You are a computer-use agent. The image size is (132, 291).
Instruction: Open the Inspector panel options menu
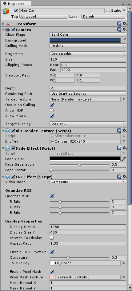pyautogui.click(x=128, y=4)
